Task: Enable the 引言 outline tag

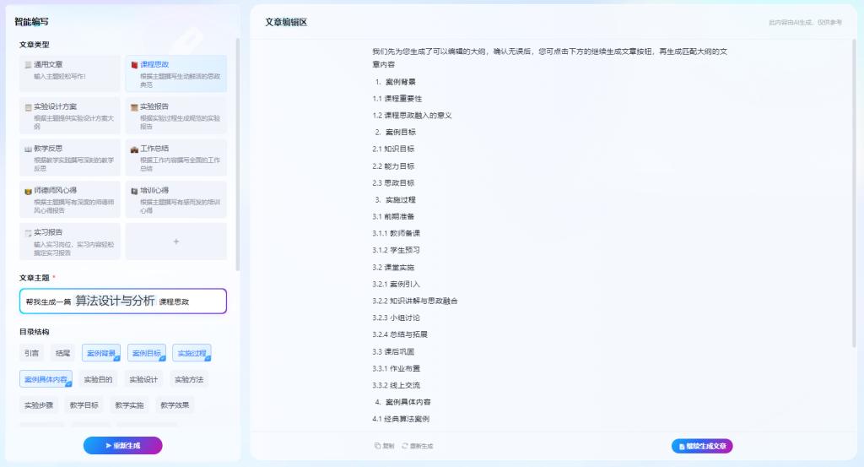Action: [x=31, y=353]
